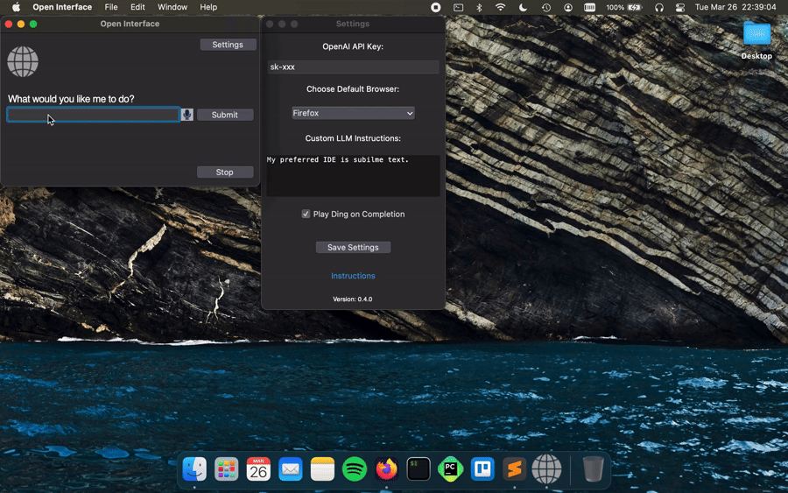This screenshot has width=788, height=493.
Task: Click the OpenAI API Key field
Action: 353,67
